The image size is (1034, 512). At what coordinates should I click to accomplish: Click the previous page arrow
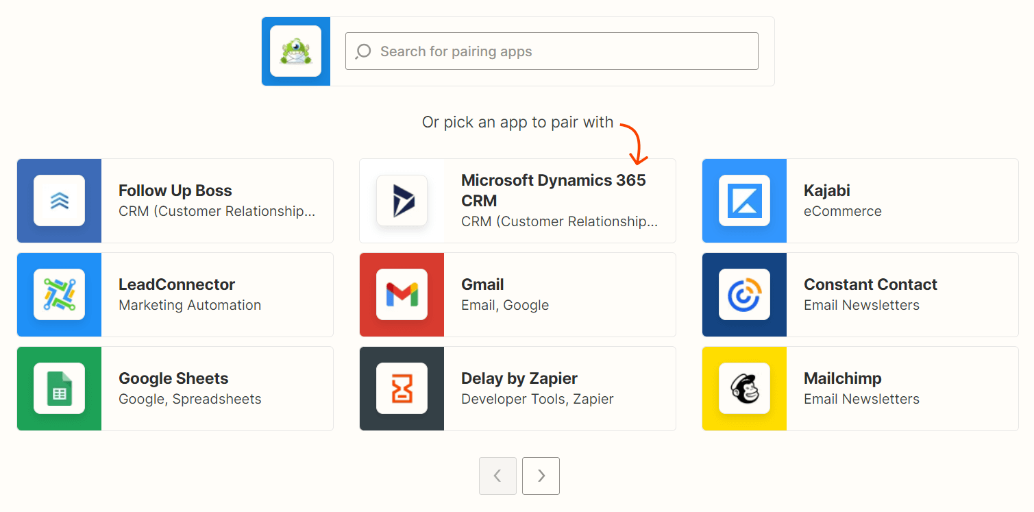(497, 476)
